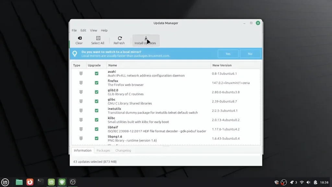The height and width of the screenshot is (187, 332).
Task: Click the Refresh toolbar icon
Action: tap(120, 38)
